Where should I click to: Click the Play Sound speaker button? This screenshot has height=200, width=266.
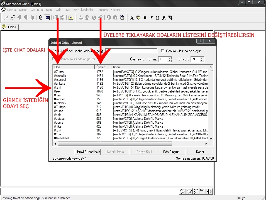click(x=209, y=191)
